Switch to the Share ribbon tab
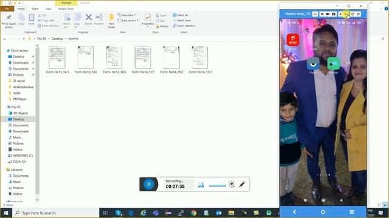The image size is (389, 218). coord(35,8)
